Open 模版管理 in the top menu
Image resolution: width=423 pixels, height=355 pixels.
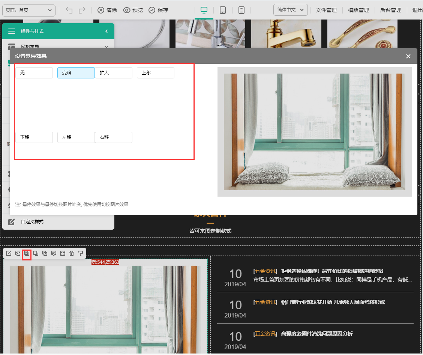(x=358, y=10)
